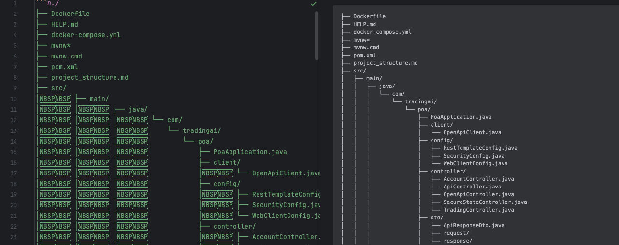Click TradingController.java in the preview pane

click(x=479, y=210)
